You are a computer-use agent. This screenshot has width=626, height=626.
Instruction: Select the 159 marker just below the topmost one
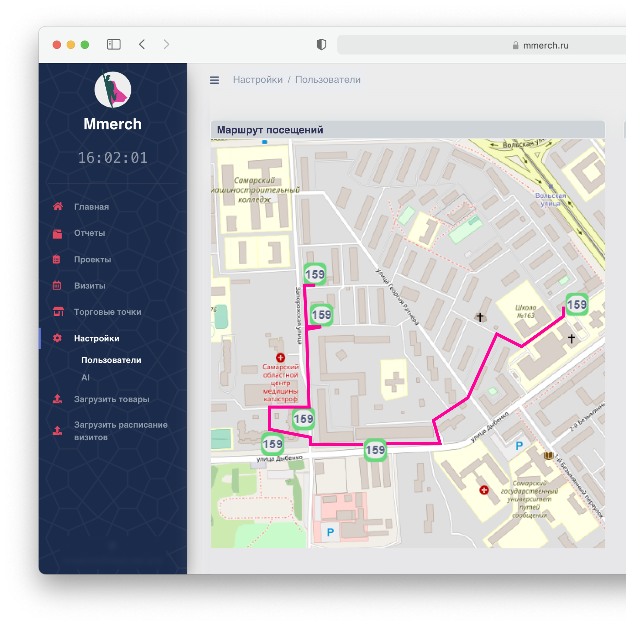coord(322,315)
